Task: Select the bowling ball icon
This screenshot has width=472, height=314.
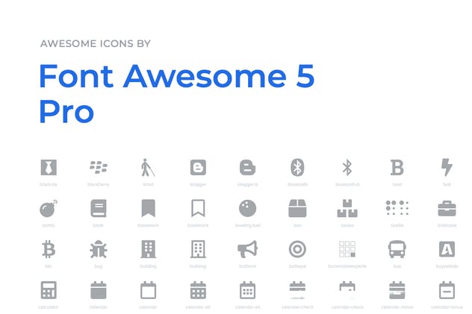Action: point(248,208)
